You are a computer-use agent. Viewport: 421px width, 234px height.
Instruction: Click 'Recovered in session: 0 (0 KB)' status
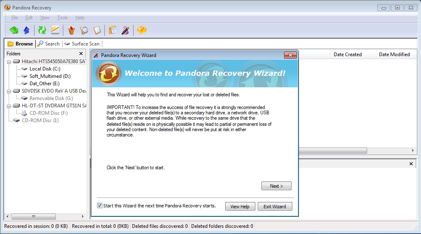point(36,226)
